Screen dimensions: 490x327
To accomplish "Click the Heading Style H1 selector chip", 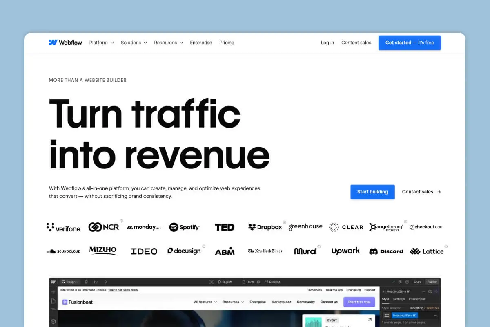I will (x=405, y=316).
